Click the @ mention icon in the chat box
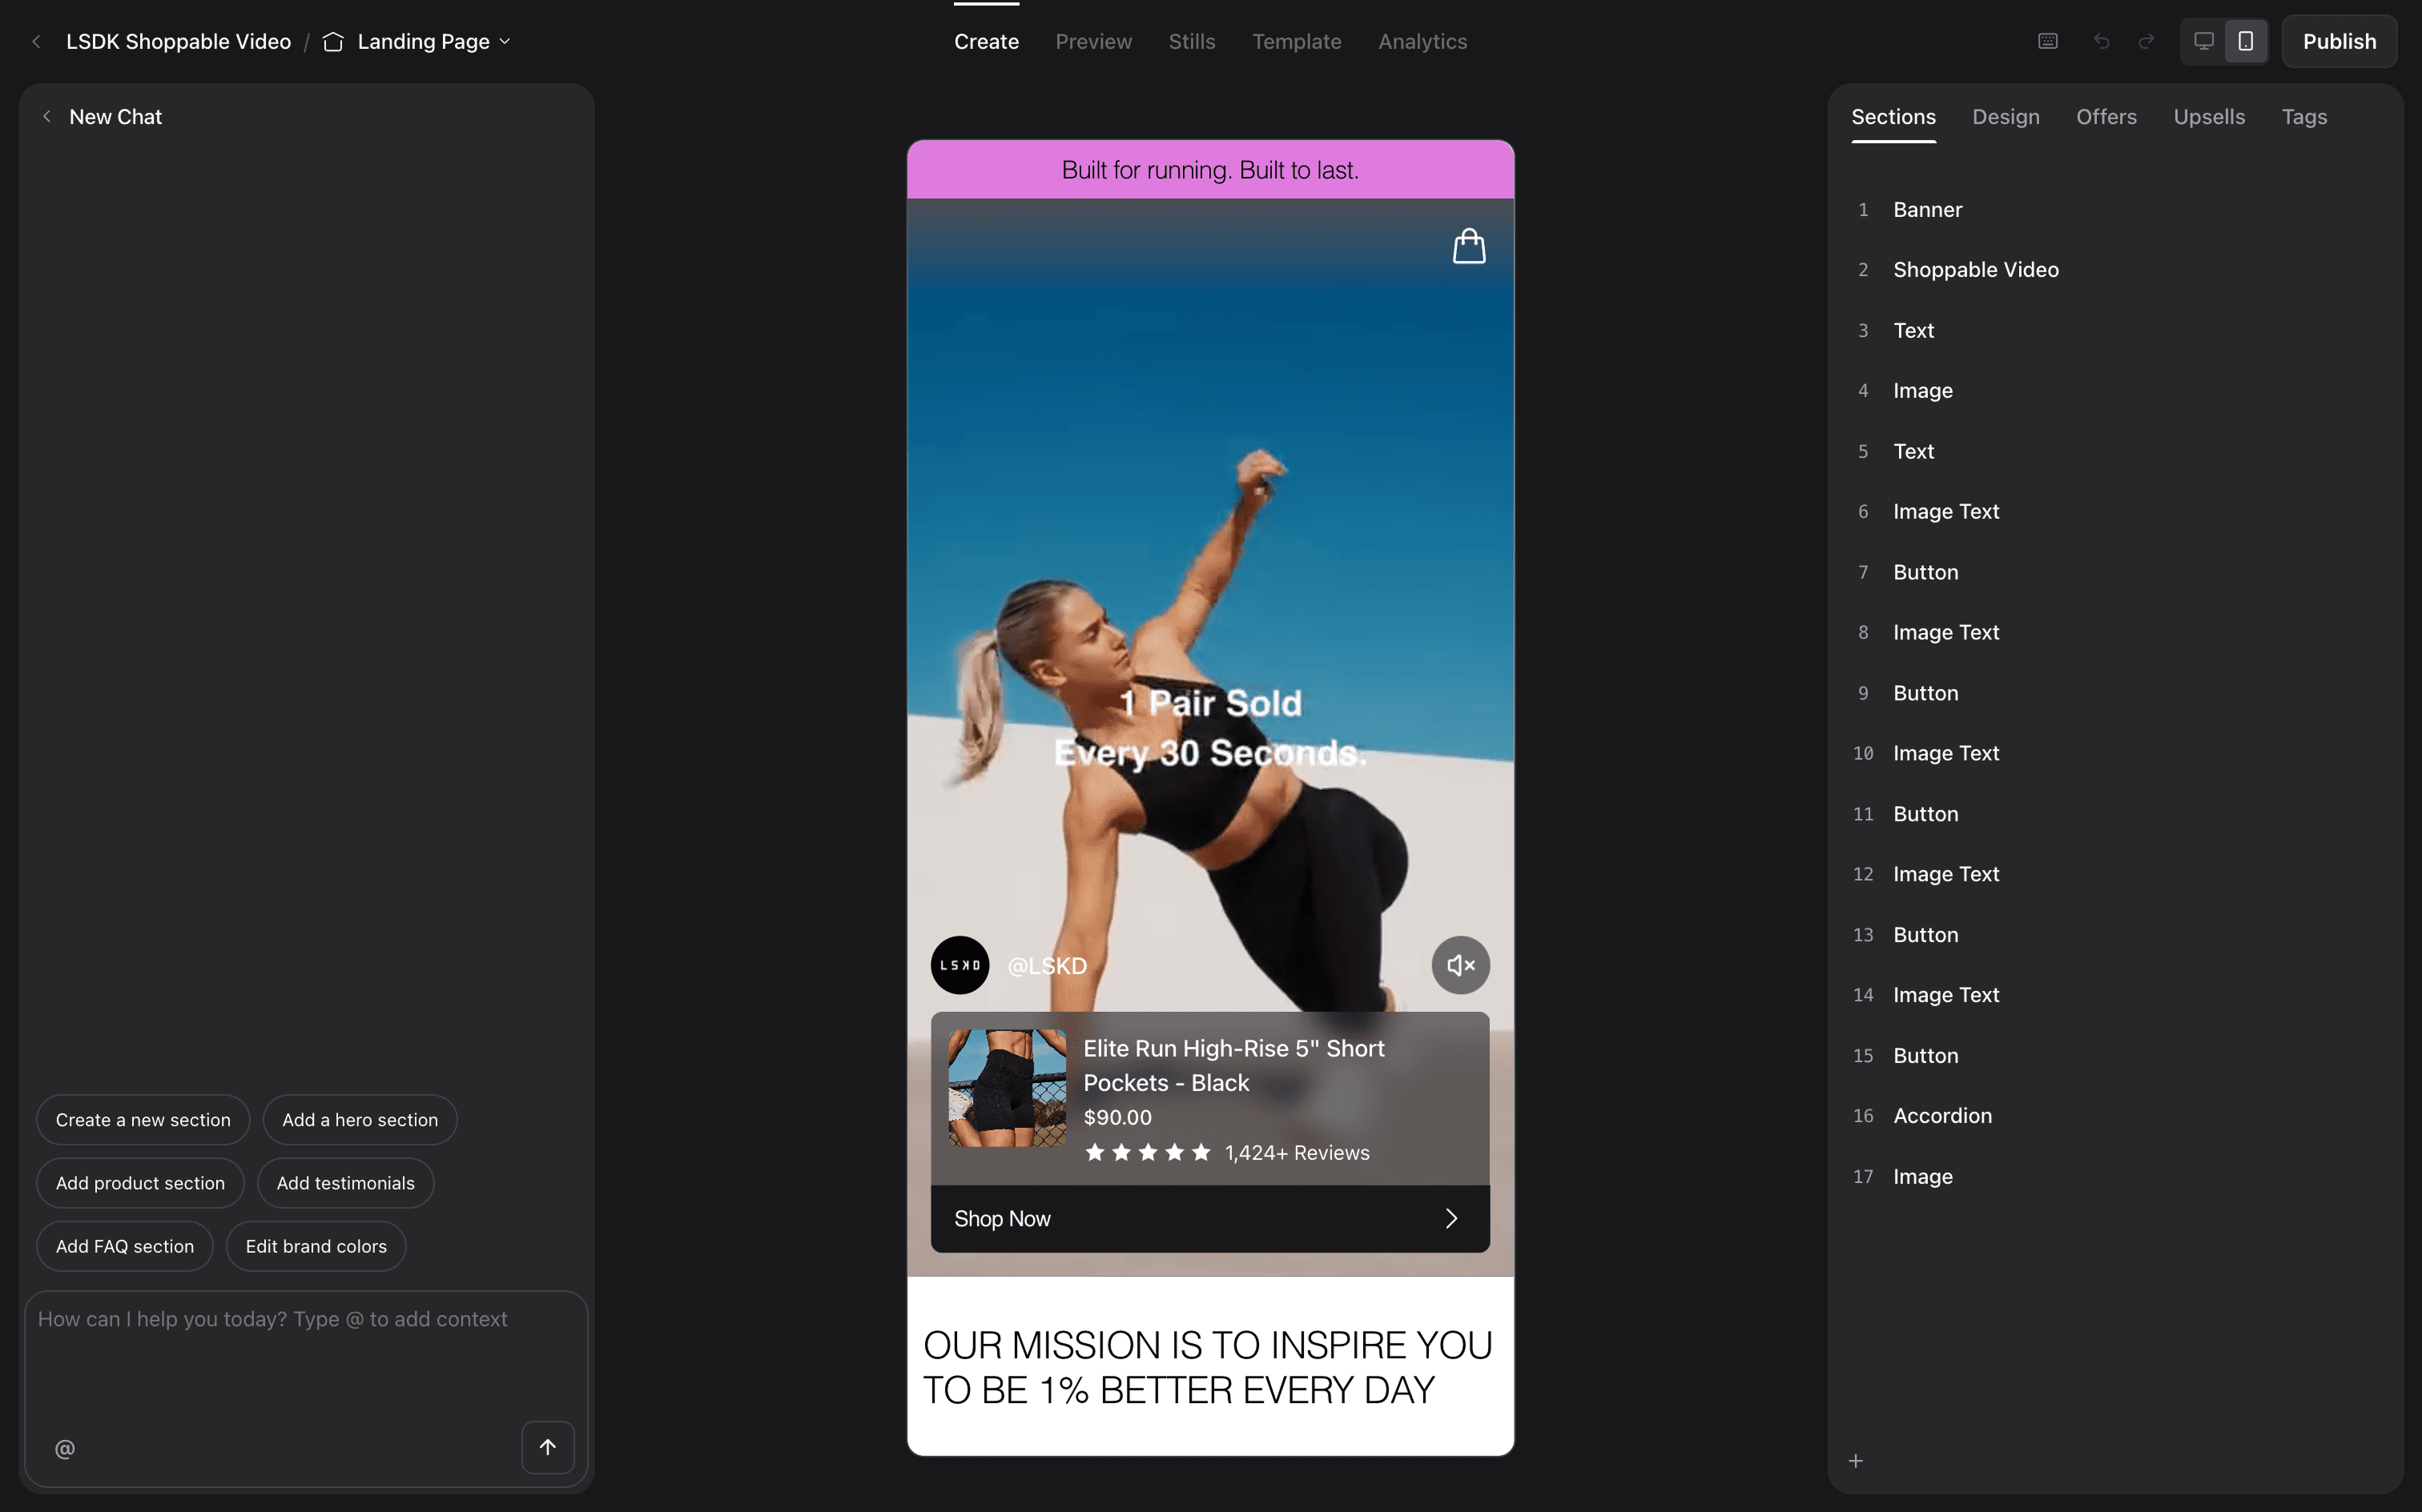2422x1512 pixels. tap(64, 1447)
